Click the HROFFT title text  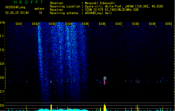click(x=29, y=2)
